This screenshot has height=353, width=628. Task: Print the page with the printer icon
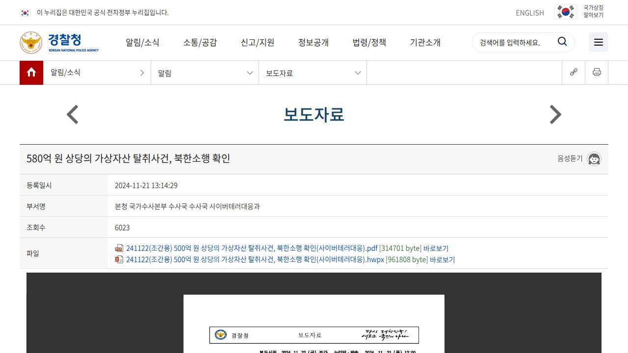(597, 72)
